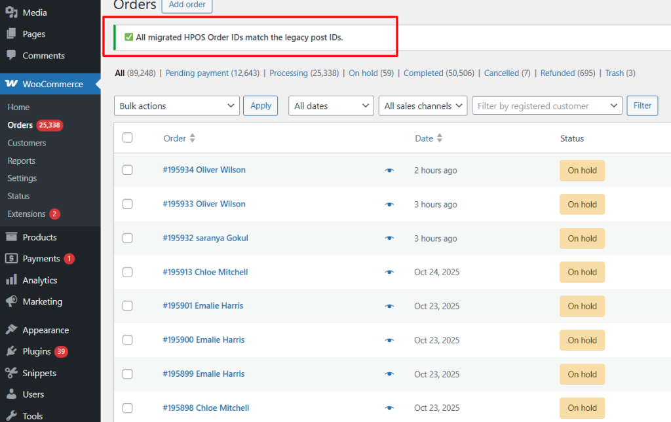The height and width of the screenshot is (422, 671).
Task: Open the WooCommerce menu icon
Action: click(x=12, y=84)
